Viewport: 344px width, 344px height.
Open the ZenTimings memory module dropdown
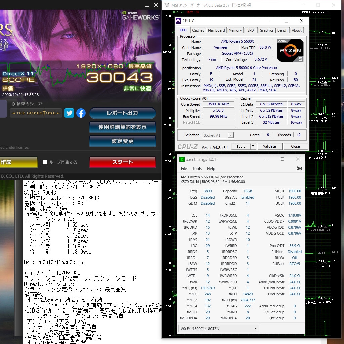point(218,329)
